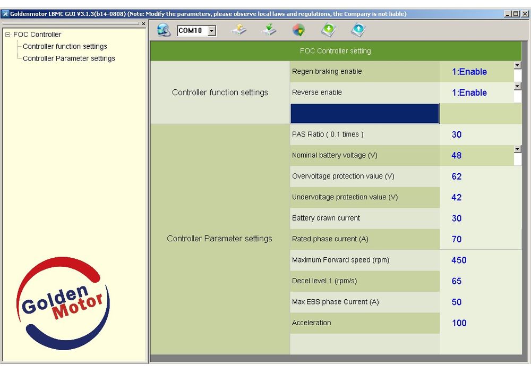Click the Acceleration value 100
Viewport: 531px width, 372px height.
click(459, 323)
